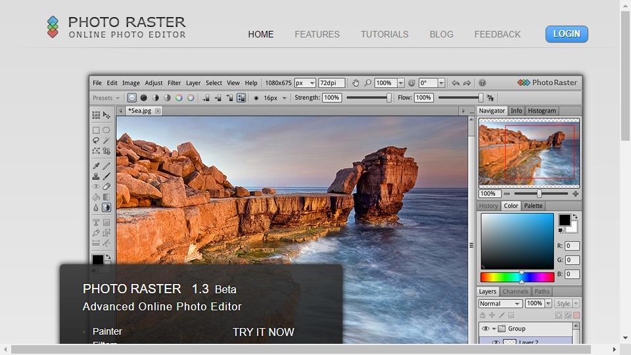Select the Magic Wand tool
Screen dimensions: 631x355
pos(106,141)
